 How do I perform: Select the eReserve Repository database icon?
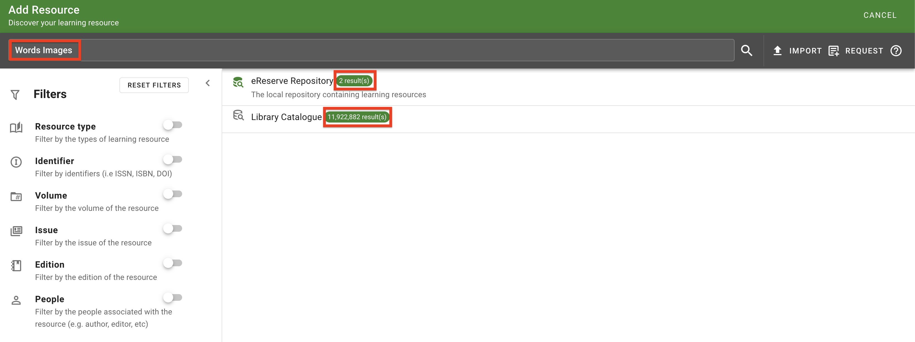click(238, 82)
